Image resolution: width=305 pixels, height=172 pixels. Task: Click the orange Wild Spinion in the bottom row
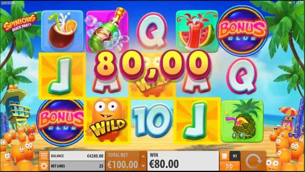[107, 121]
